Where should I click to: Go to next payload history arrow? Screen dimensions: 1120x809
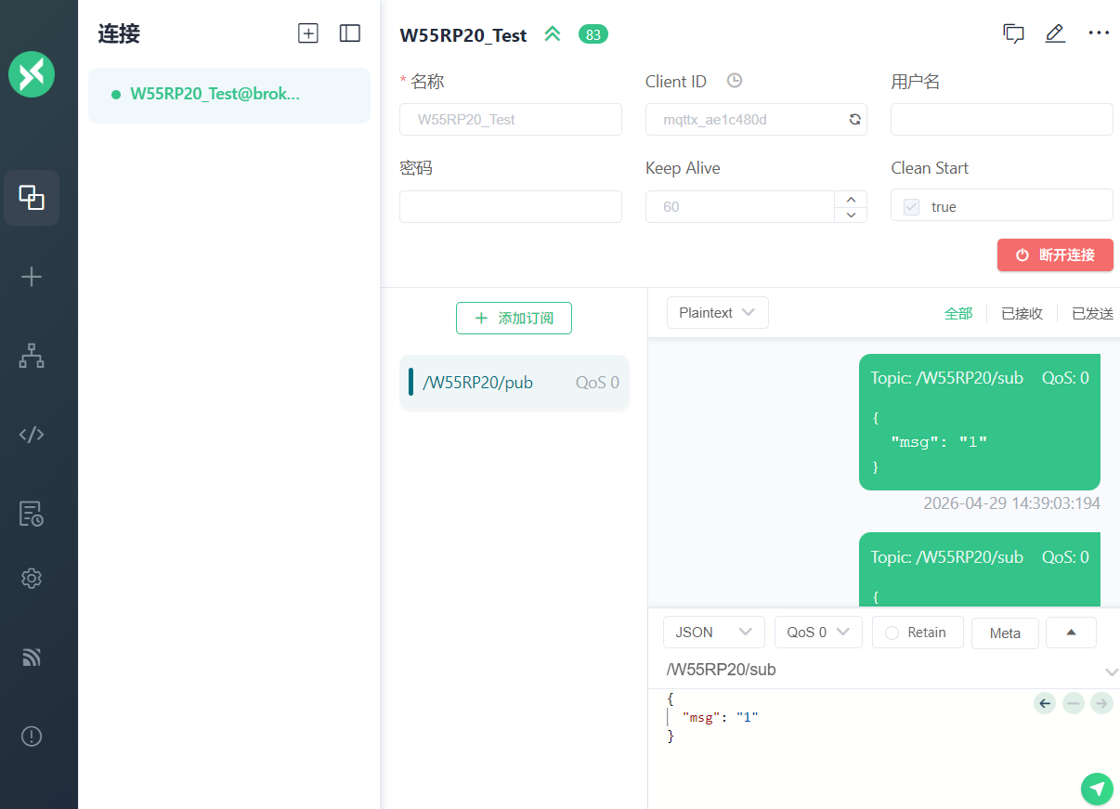point(1102,703)
